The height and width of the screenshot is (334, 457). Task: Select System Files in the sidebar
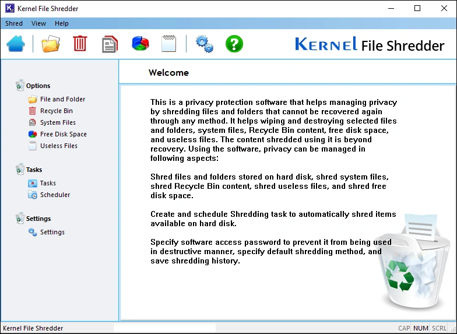tap(58, 122)
